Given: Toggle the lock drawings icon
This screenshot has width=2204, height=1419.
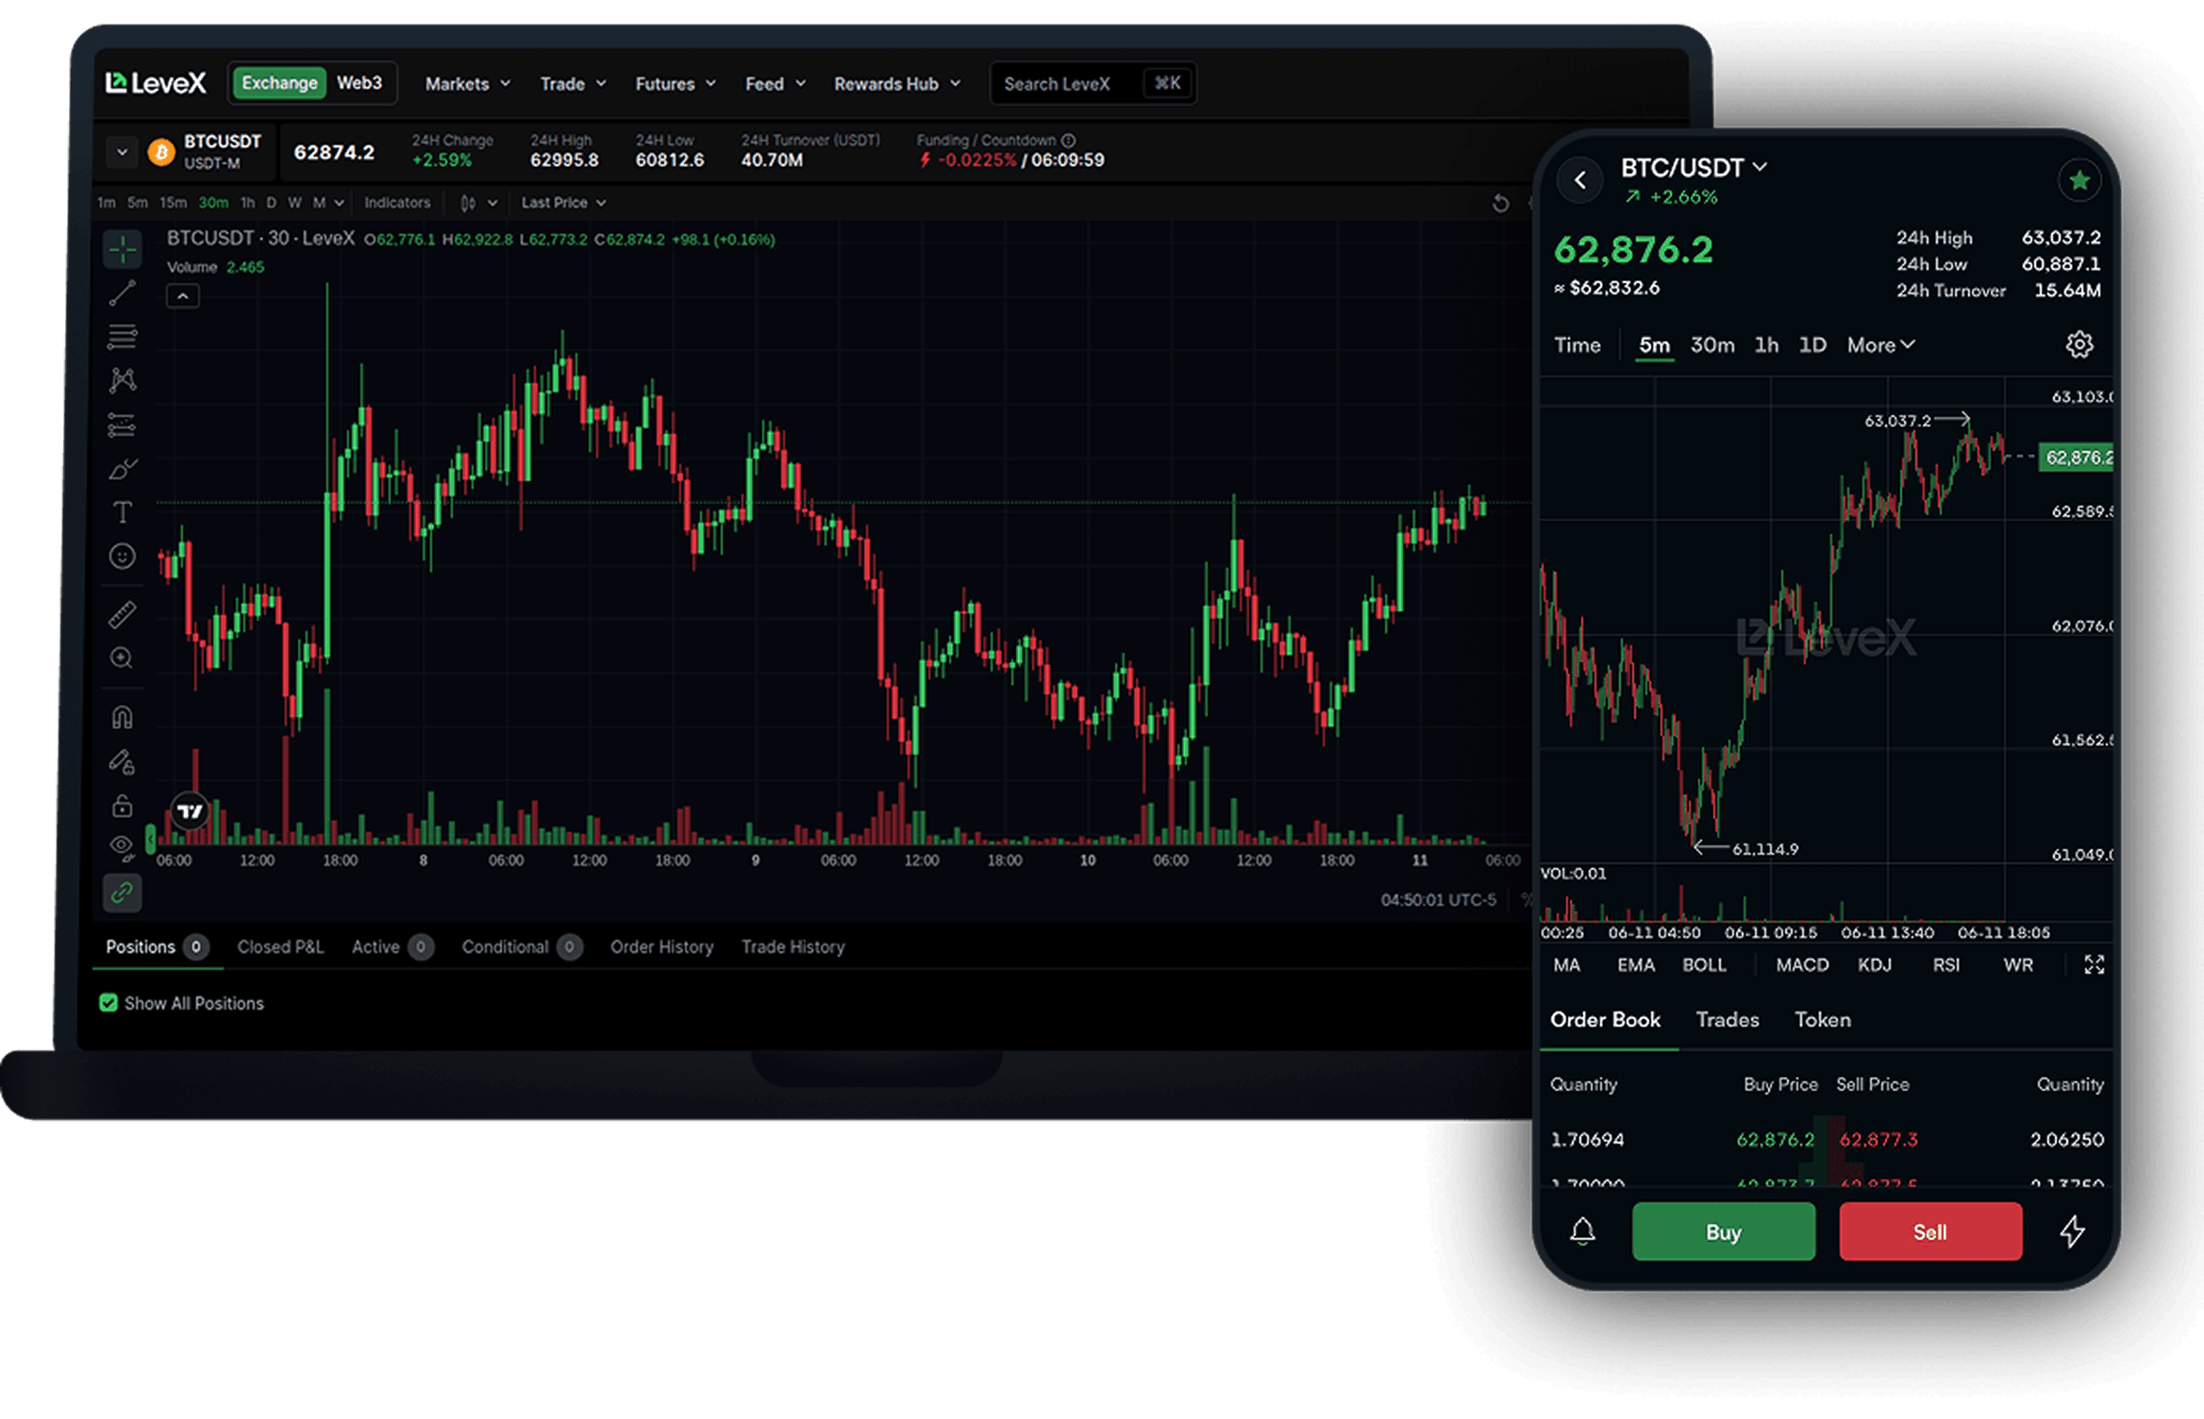Looking at the screenshot, I should (x=123, y=805).
